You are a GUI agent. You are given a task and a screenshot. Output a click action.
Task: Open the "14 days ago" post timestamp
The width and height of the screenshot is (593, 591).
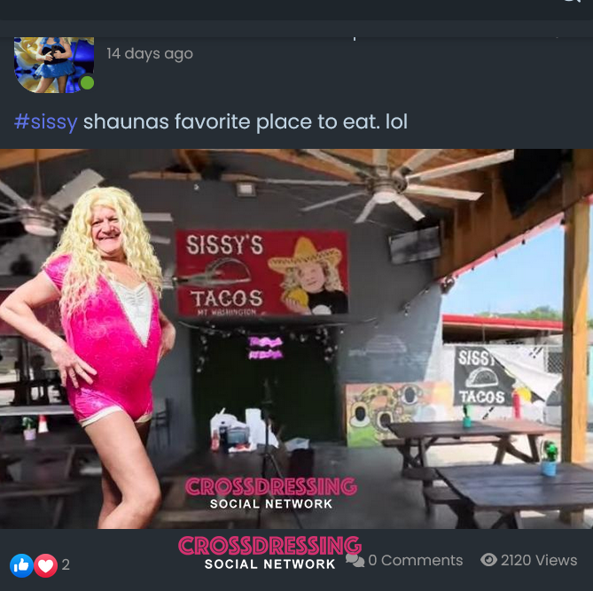tap(150, 54)
